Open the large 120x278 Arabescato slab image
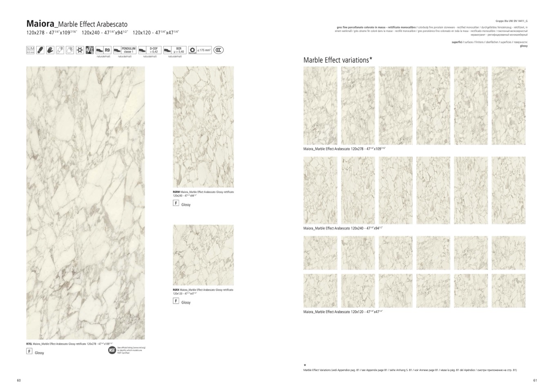554x391 pixels. [85, 203]
